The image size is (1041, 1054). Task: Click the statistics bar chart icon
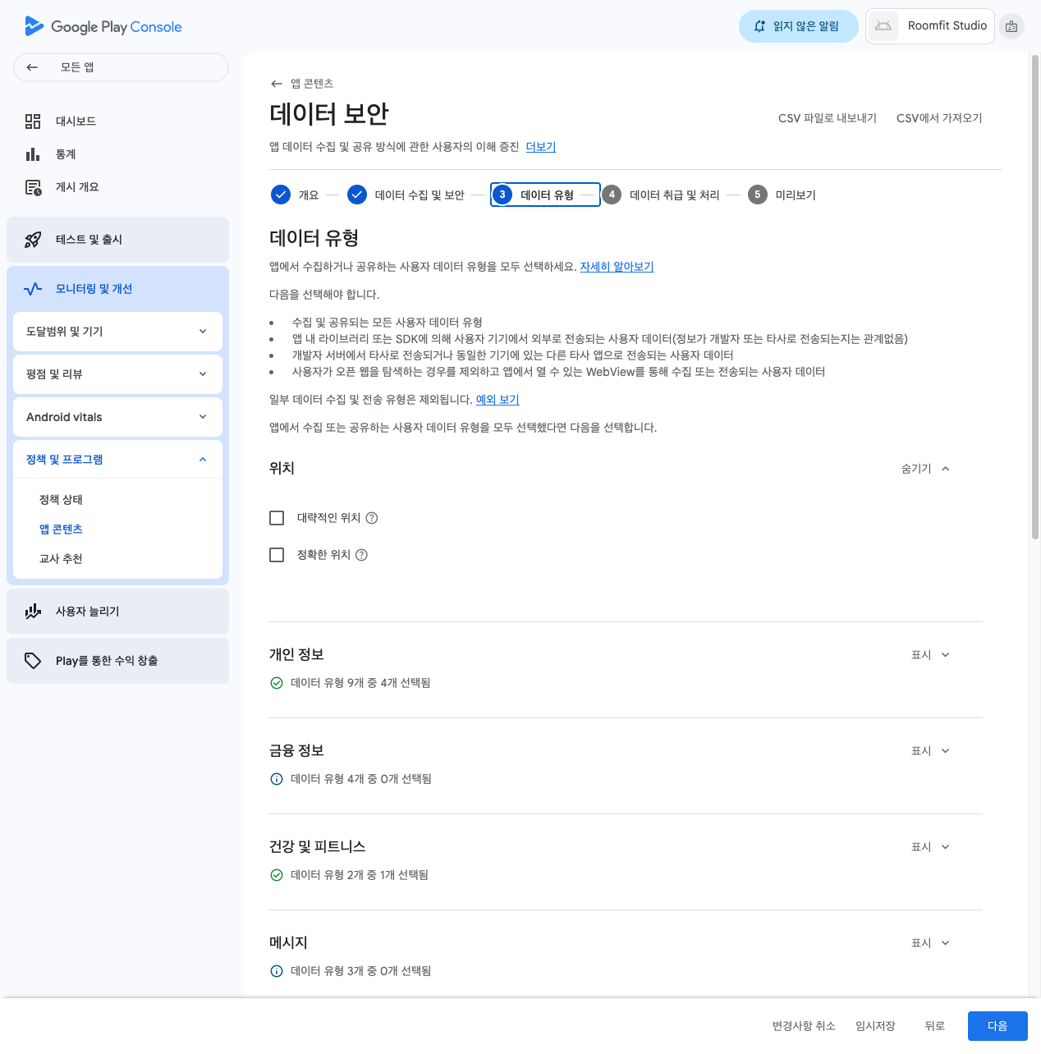click(33, 154)
